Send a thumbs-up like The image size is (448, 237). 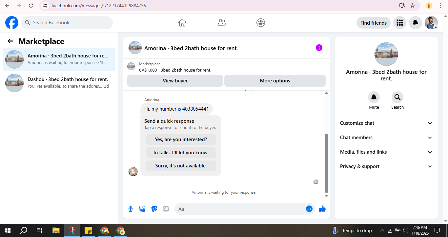pos(322,209)
